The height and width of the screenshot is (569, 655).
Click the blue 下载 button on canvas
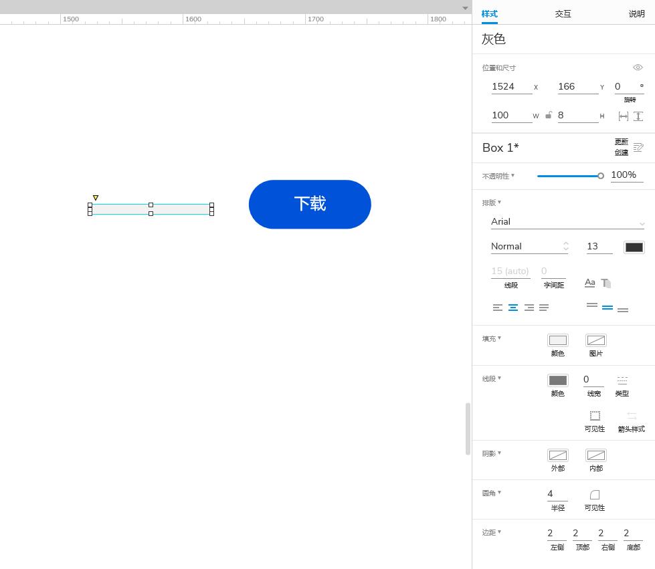pos(310,204)
